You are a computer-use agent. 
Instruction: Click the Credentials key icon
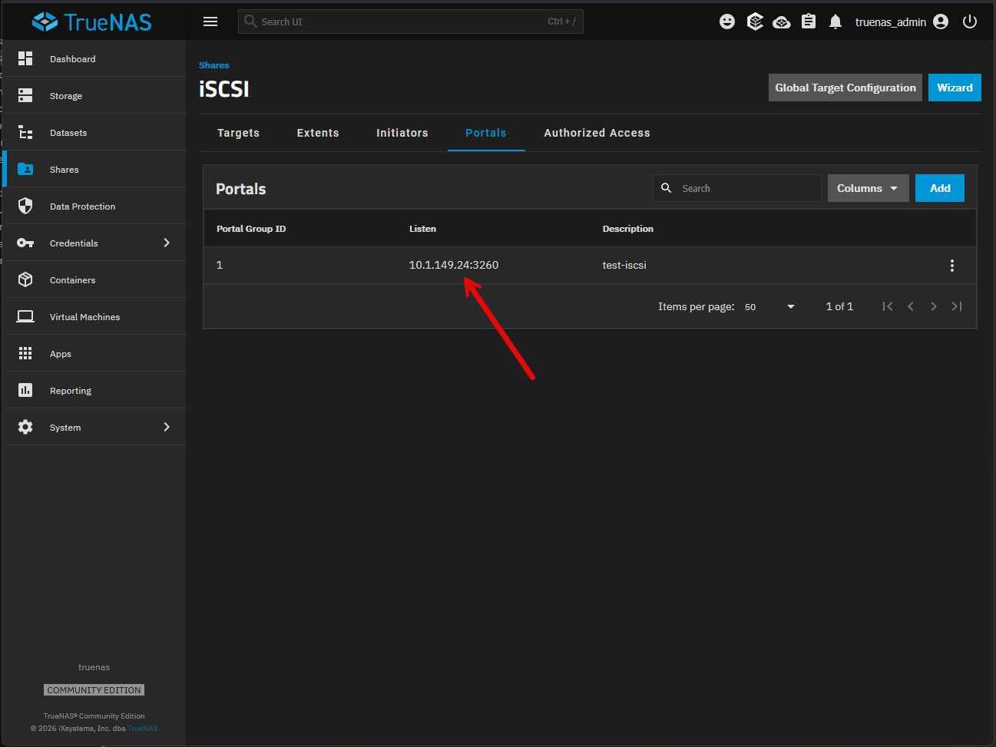[x=25, y=243]
